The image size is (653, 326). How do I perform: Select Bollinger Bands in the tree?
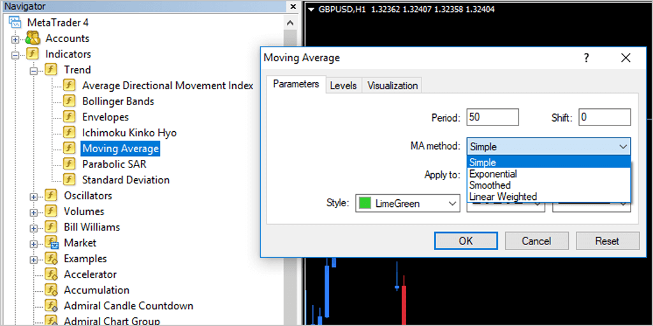pyautogui.click(x=118, y=101)
